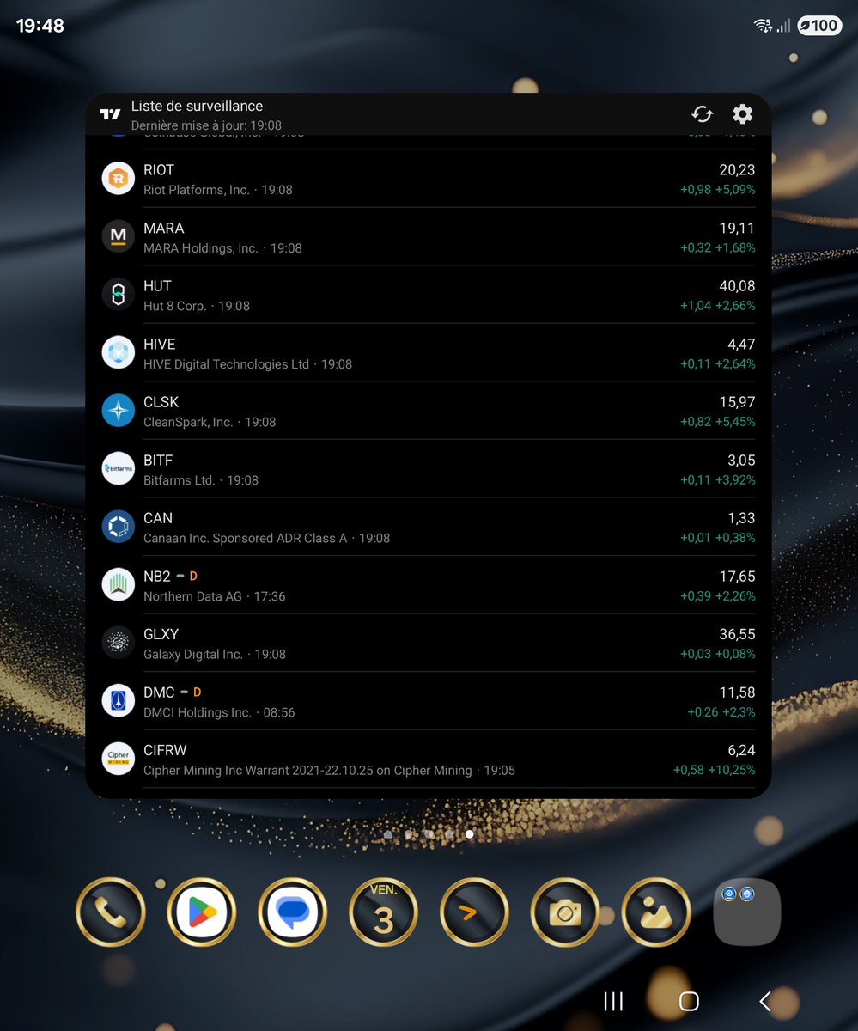Open the app with orange arrow icon
Image resolution: width=858 pixels, height=1031 pixels.
pos(474,912)
